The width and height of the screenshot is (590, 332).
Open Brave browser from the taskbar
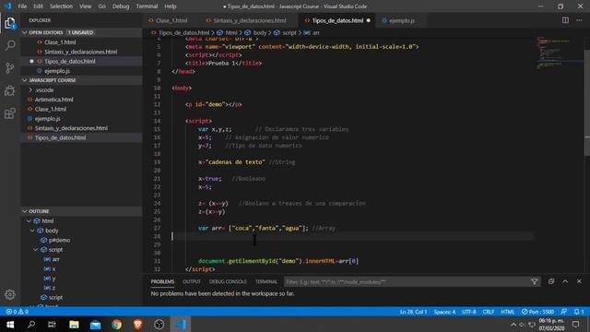tap(137, 325)
